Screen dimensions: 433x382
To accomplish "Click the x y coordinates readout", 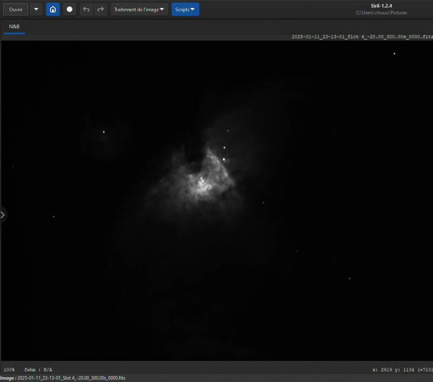I will pyautogui.click(x=402, y=370).
